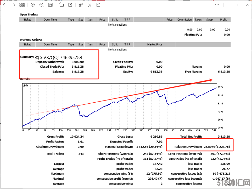Translate image text with translate icon
Image resolution: width=252 pixels, height=189 pixels.
pos(81,5)
